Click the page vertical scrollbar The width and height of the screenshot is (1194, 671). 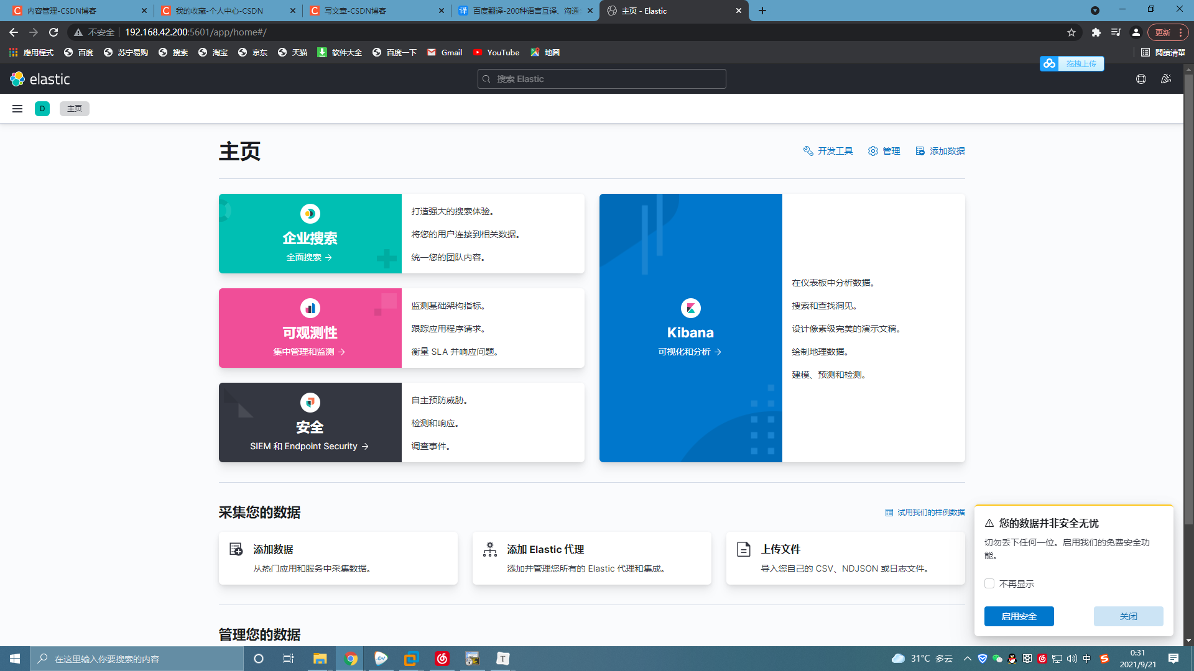click(1188, 298)
